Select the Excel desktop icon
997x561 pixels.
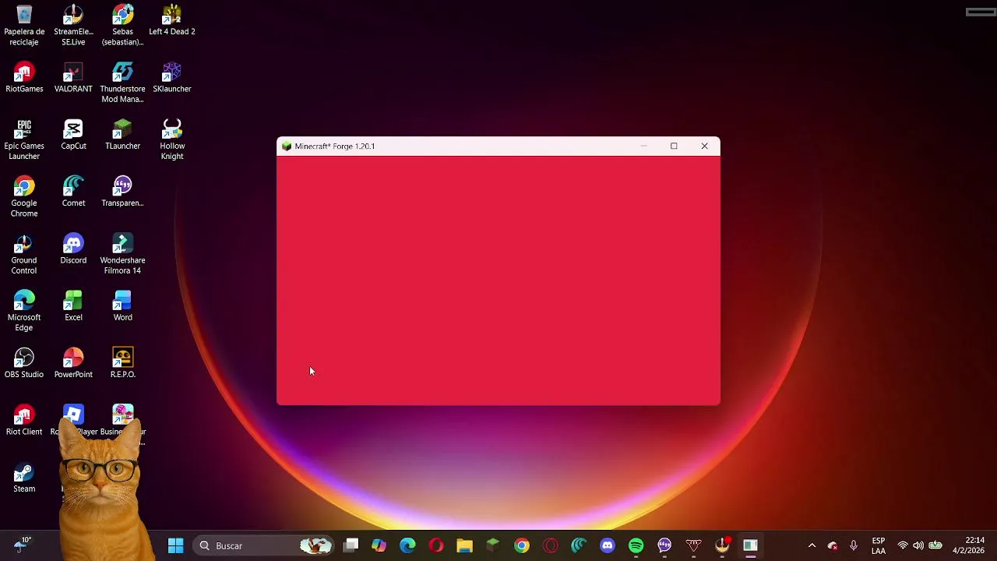pyautogui.click(x=73, y=306)
